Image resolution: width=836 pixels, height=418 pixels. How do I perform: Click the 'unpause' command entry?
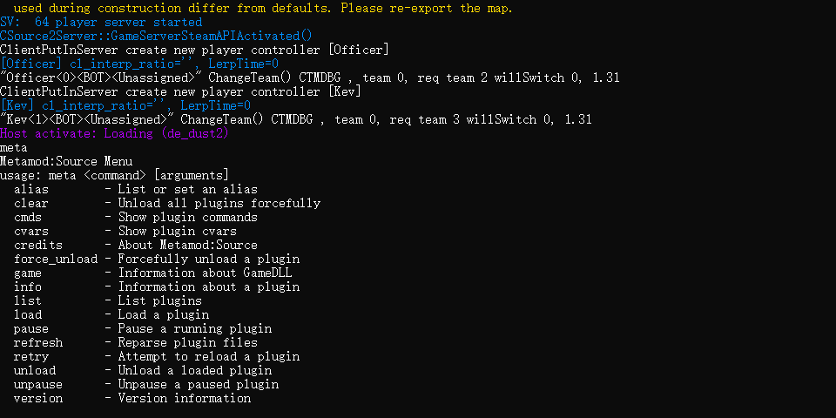[37, 384]
